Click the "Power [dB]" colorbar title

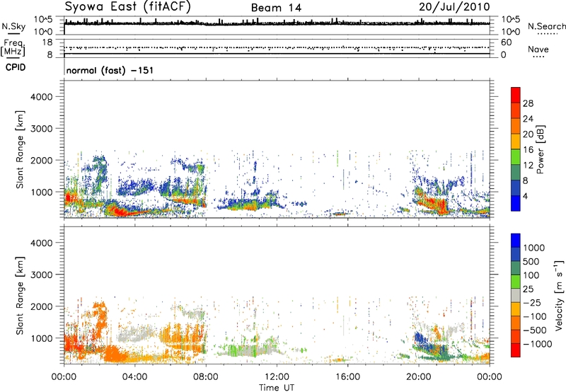[540, 149]
